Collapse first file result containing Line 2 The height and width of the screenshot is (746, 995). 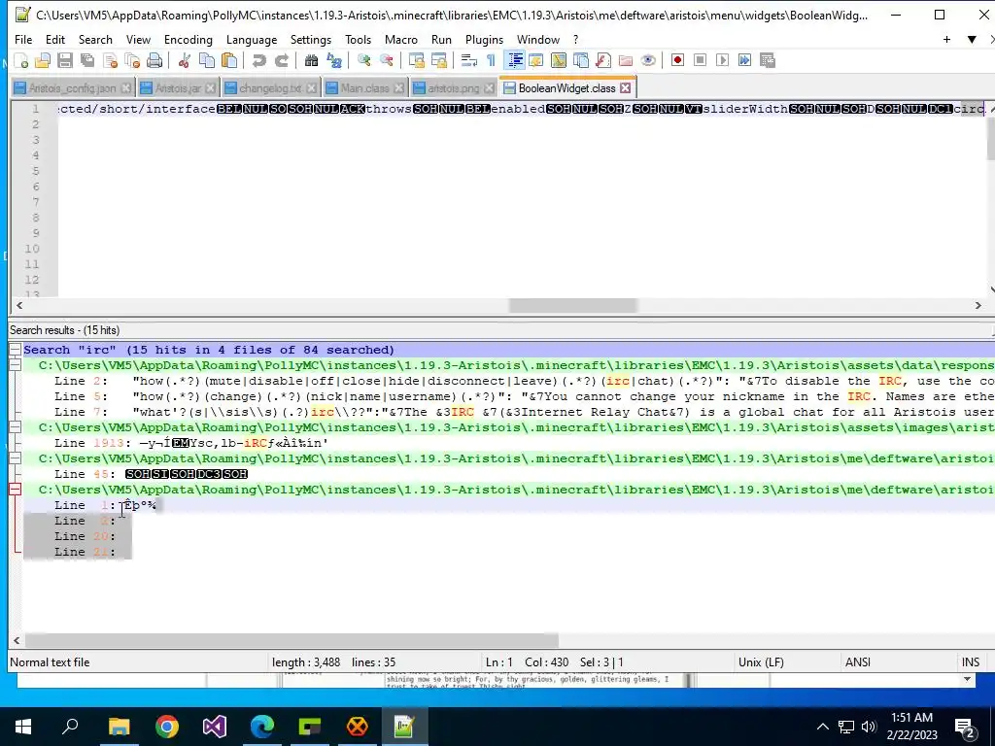pyautogui.click(x=15, y=365)
